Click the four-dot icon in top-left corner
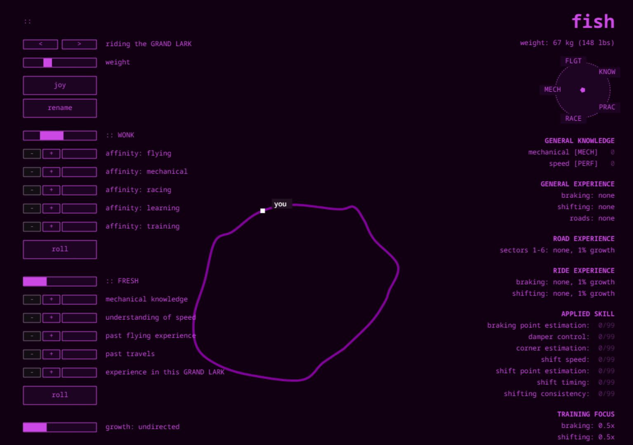This screenshot has width=633, height=445. click(28, 21)
